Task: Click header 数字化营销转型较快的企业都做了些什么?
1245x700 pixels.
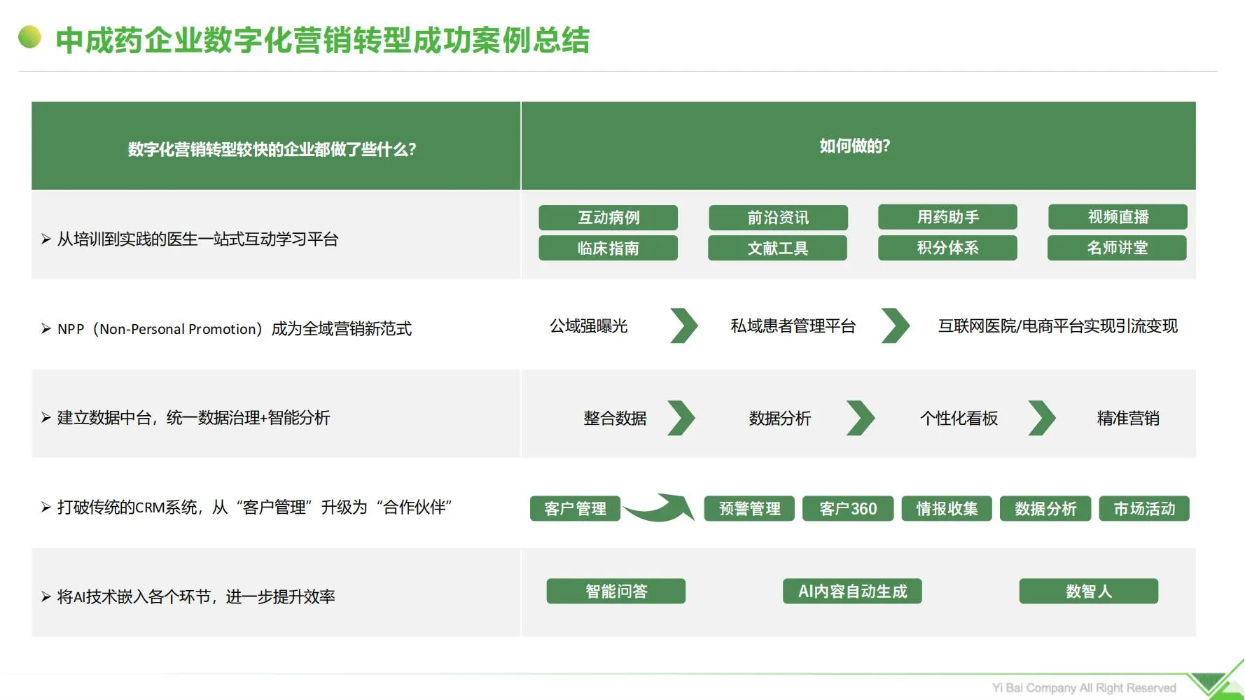Action: pyautogui.click(x=272, y=149)
